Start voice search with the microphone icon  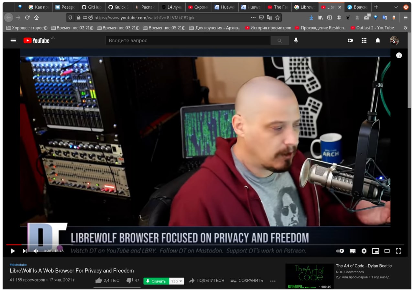[296, 40]
